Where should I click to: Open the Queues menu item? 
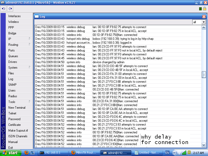[x=19, y=56]
